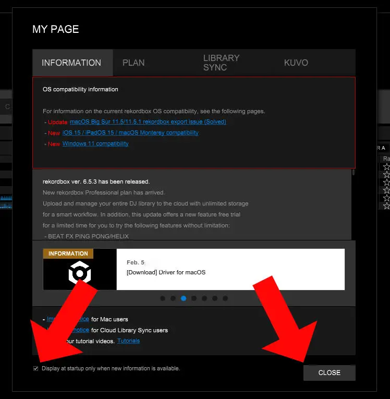The width and height of the screenshot is (390, 399).
Task: Open the Tutorials link
Action: (128, 341)
